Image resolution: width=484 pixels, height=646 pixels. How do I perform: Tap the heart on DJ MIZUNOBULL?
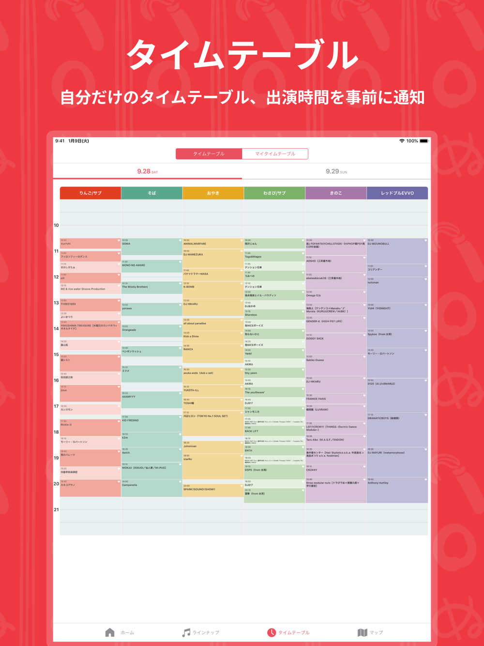[426, 241]
